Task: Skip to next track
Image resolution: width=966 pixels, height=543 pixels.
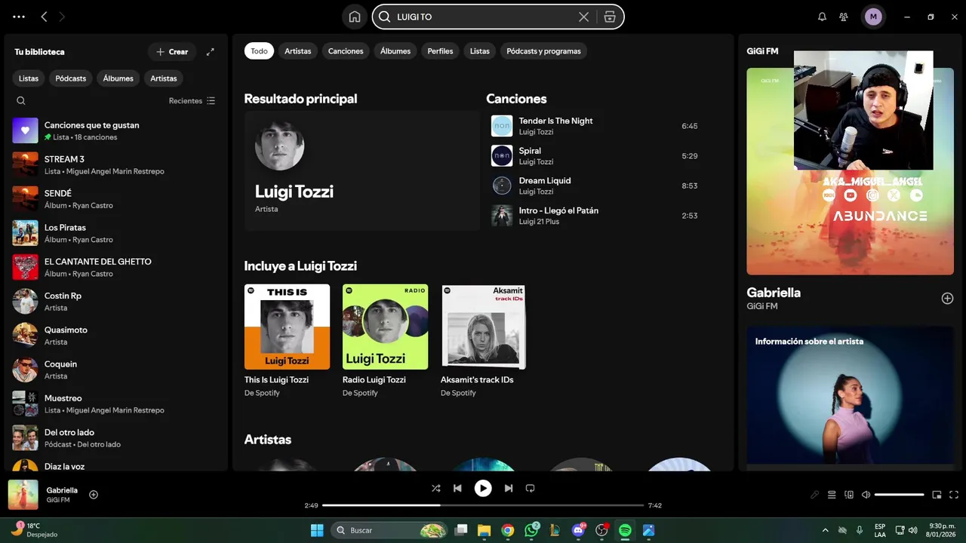Action: click(x=509, y=488)
